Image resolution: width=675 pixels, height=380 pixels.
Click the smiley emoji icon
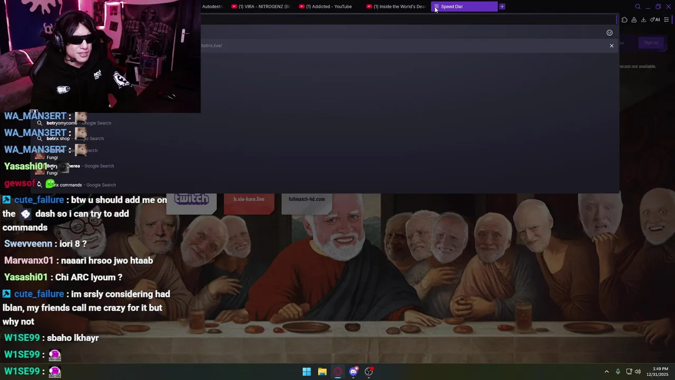click(610, 33)
